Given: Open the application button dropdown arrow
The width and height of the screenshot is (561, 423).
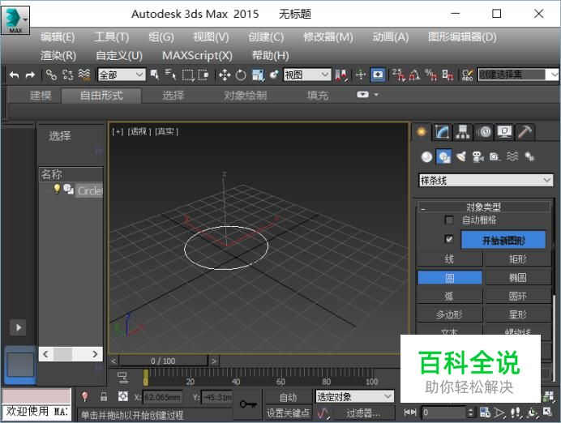Looking at the screenshot, I should pos(25,19).
